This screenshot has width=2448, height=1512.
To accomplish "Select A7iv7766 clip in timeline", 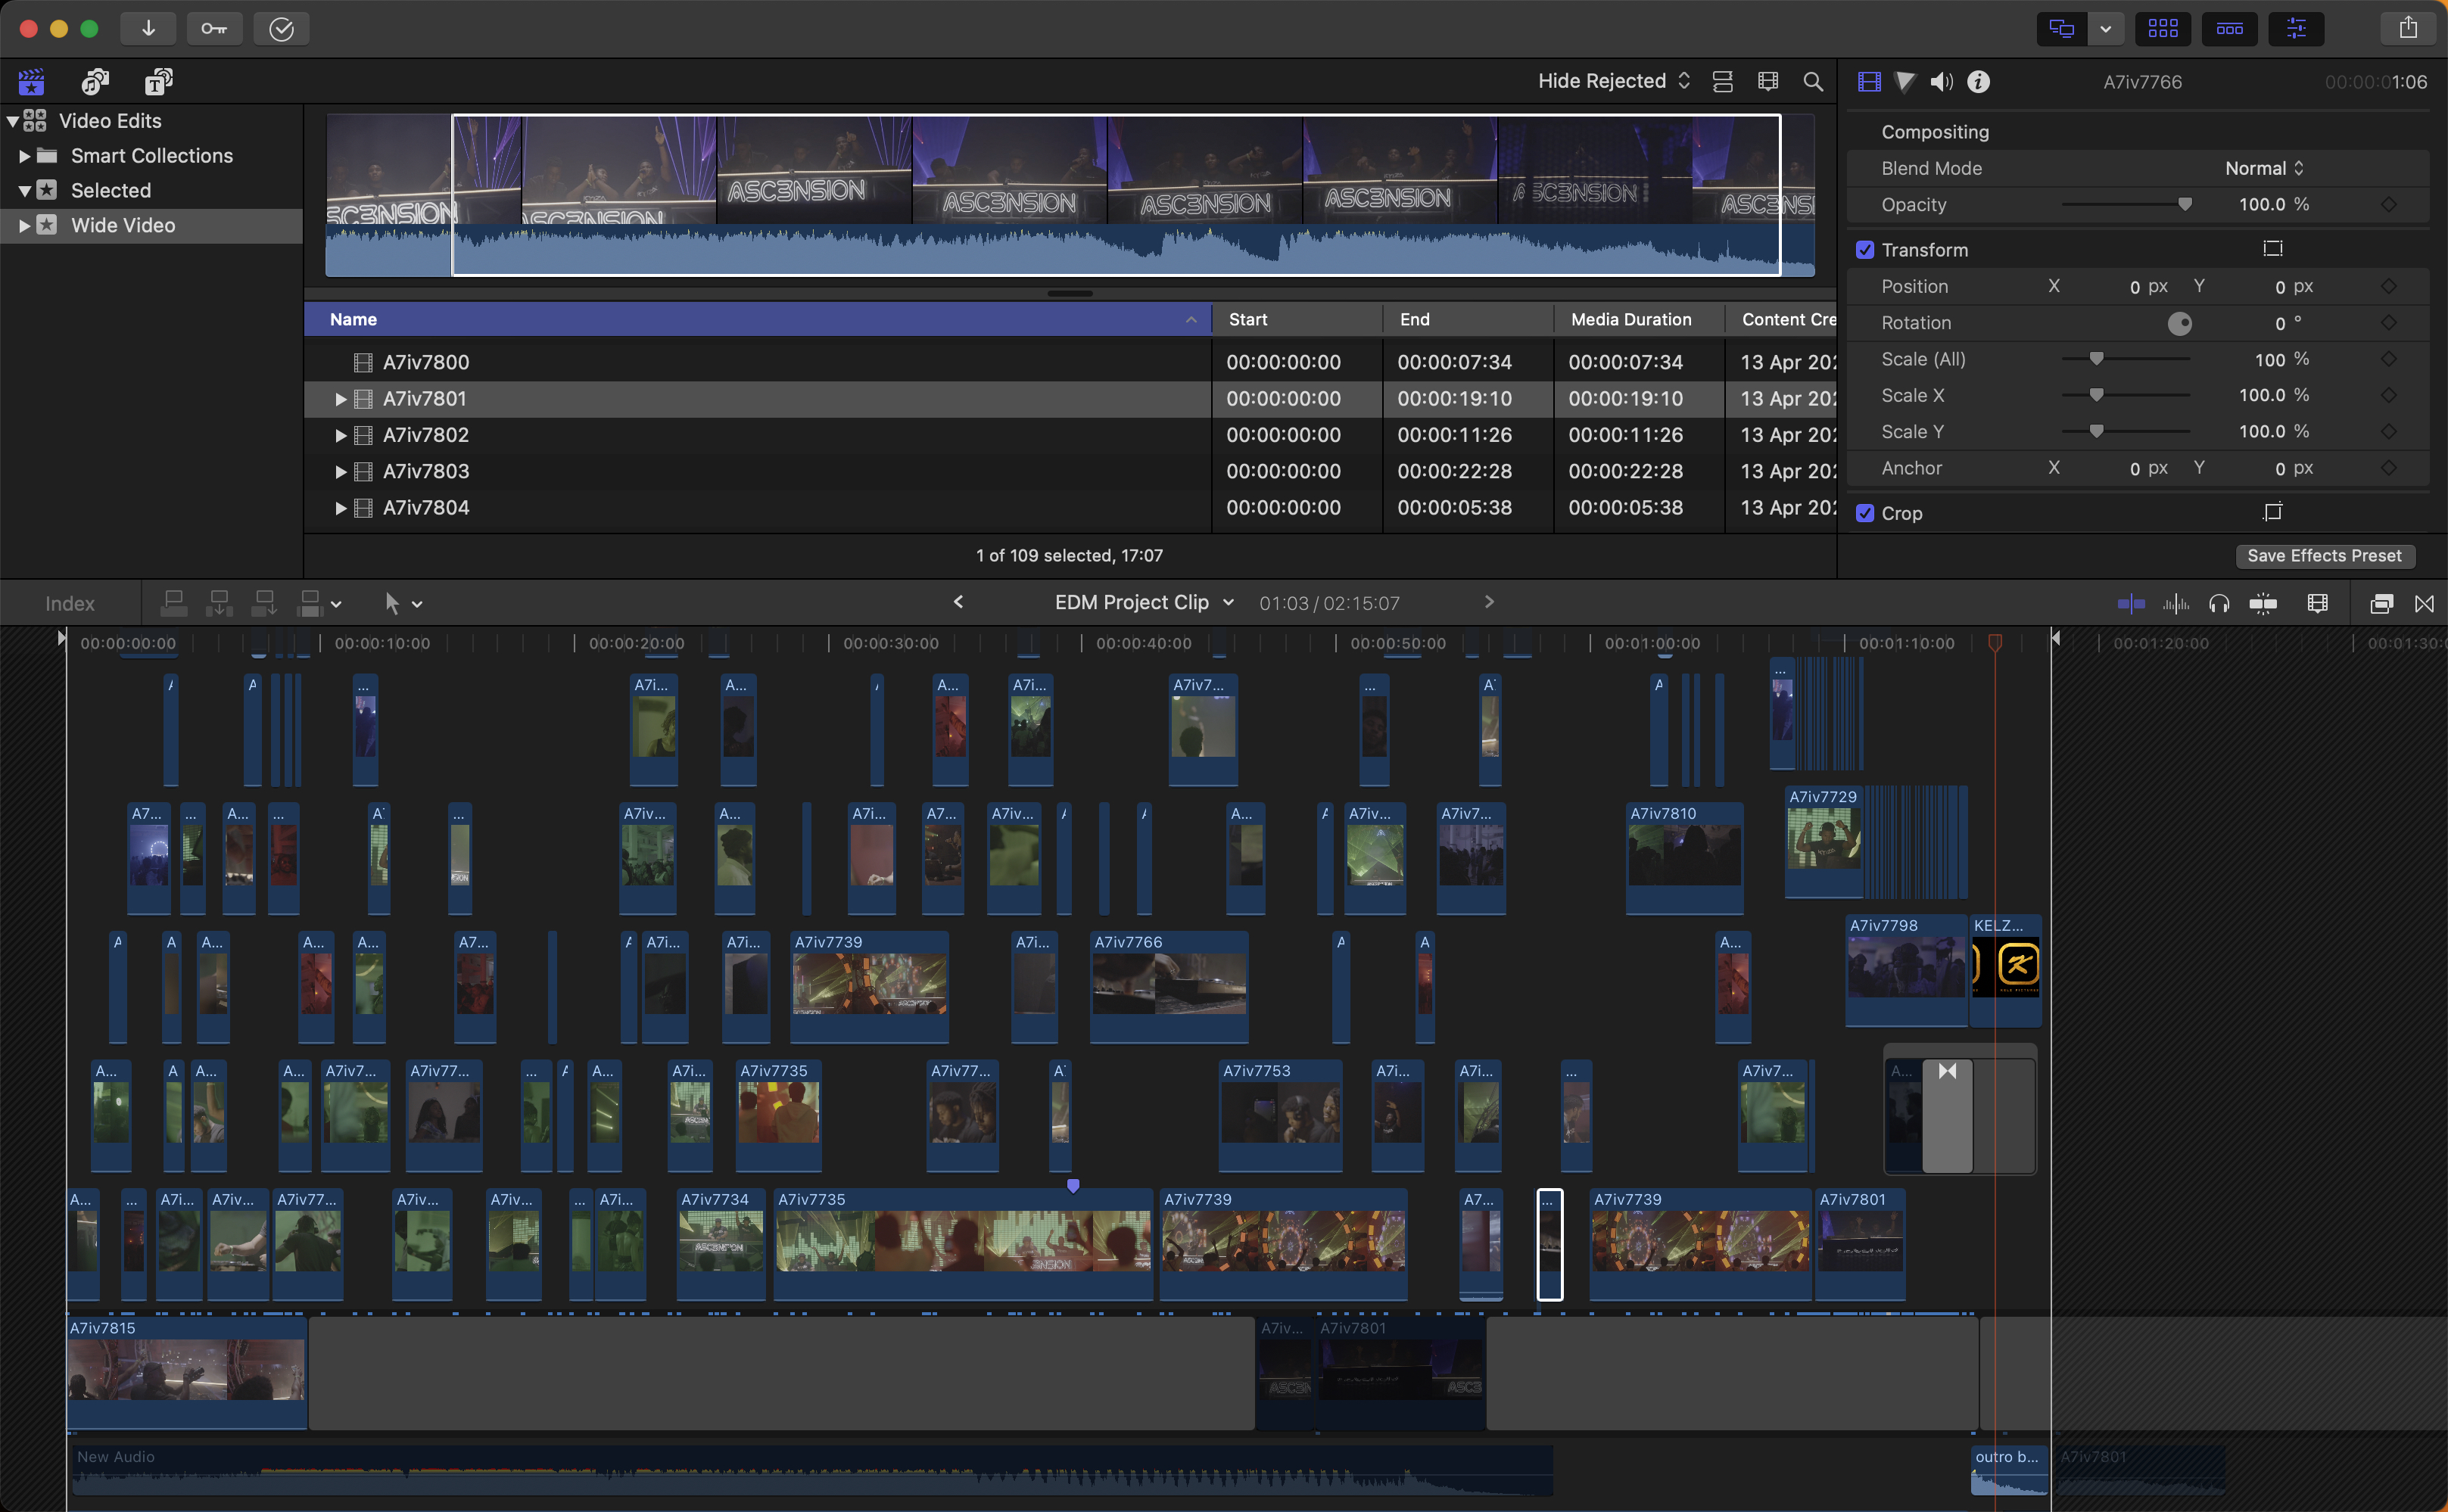I will pos(1168,987).
